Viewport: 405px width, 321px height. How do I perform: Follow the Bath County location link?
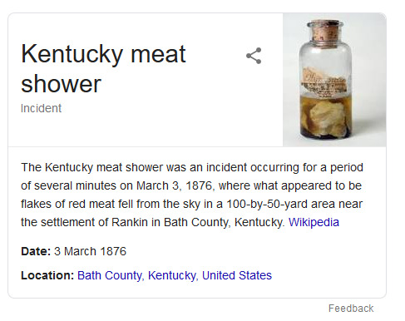click(110, 275)
